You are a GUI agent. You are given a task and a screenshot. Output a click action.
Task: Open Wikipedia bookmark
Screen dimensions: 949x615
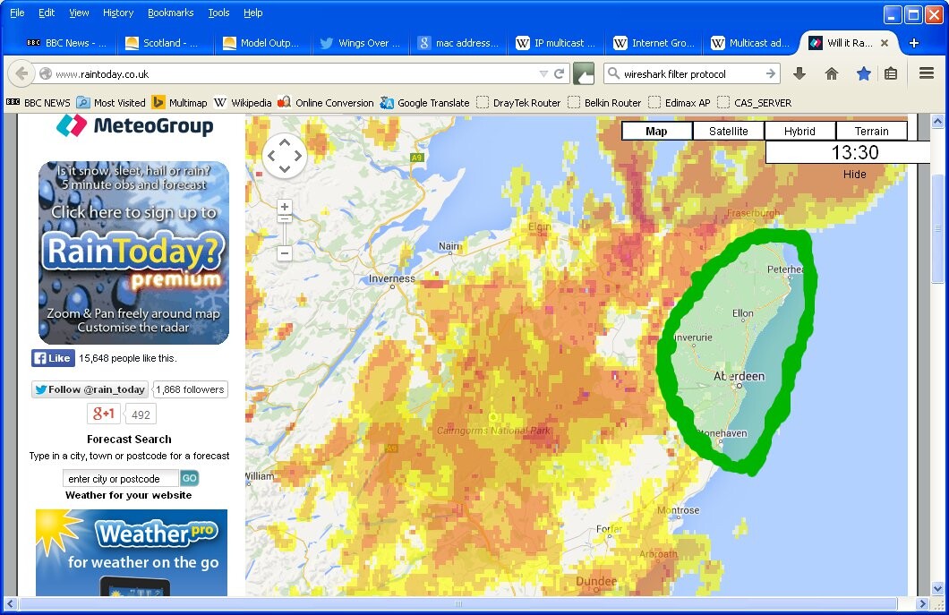pos(243,103)
